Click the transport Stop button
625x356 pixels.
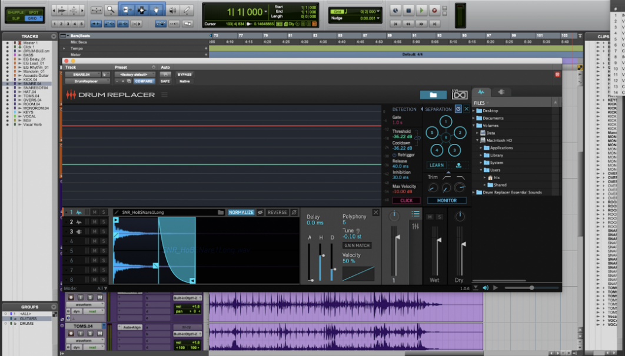(x=408, y=11)
